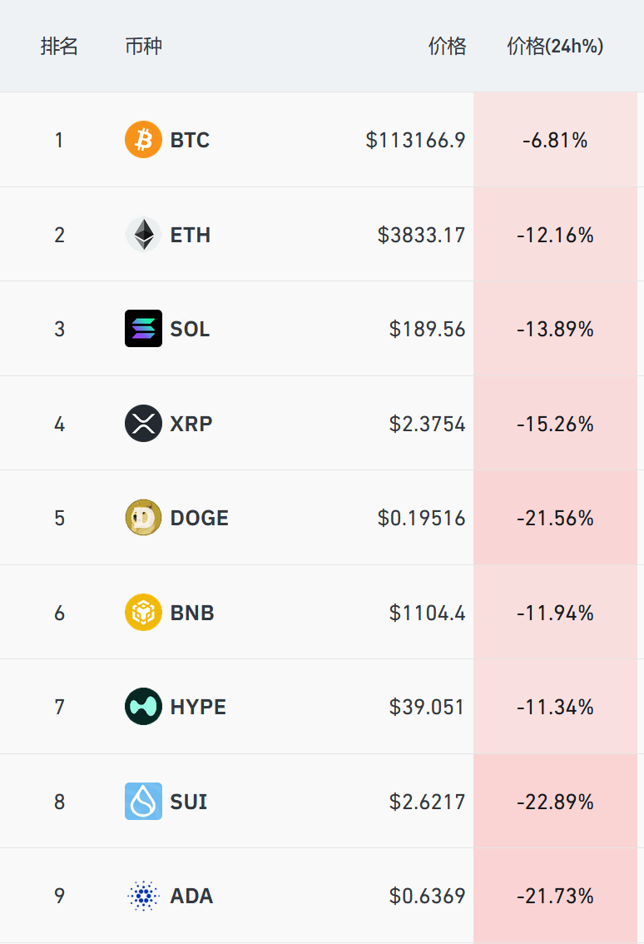Click the SUI -22.89% change cell
This screenshot has width=644, height=944.
coord(555,802)
